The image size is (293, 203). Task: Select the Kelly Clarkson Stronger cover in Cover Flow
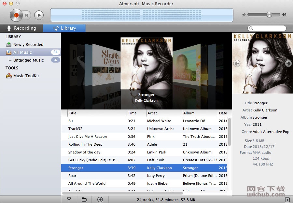(x=146, y=64)
